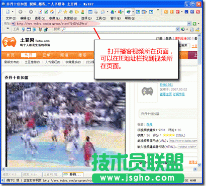Go forward with the second round arrow

point(31,12)
